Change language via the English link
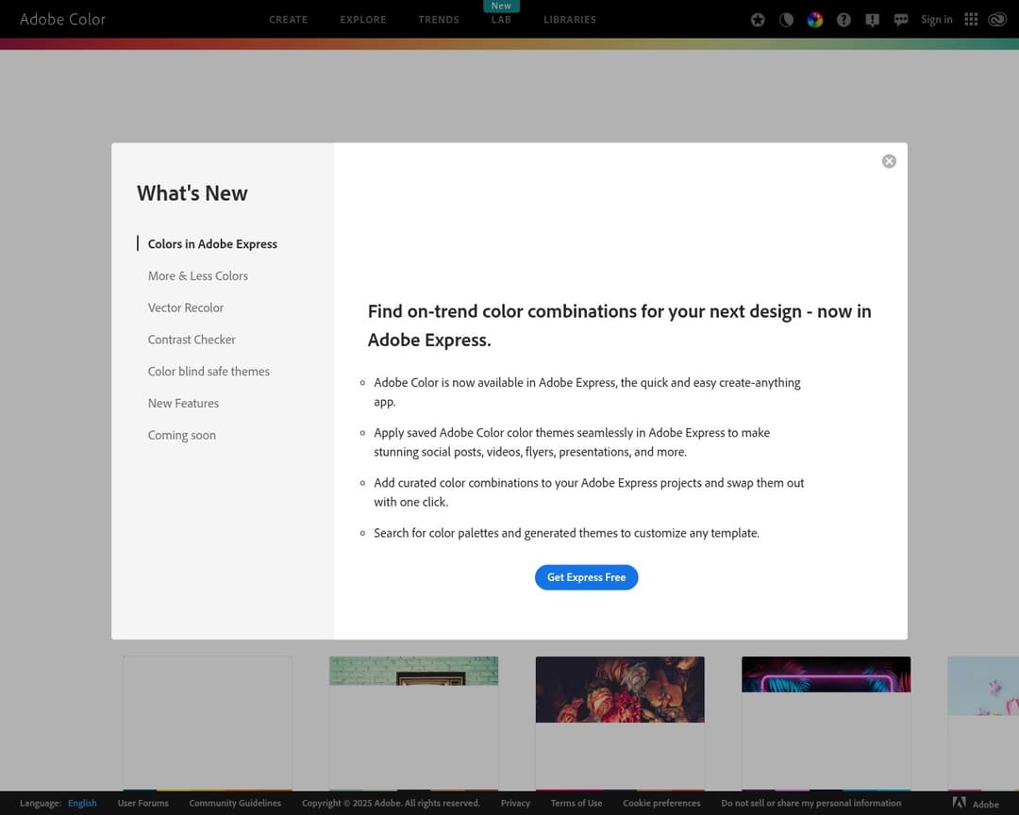 click(x=82, y=803)
